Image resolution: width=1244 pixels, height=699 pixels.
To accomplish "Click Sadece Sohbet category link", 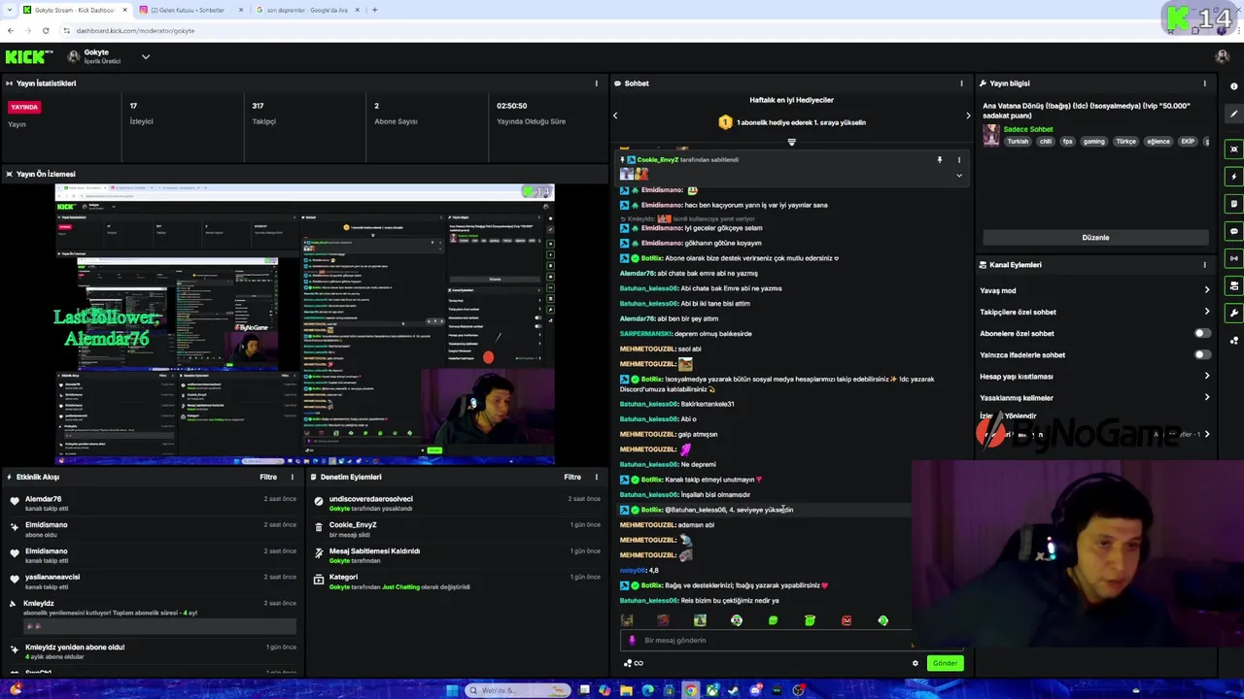I will [1028, 129].
